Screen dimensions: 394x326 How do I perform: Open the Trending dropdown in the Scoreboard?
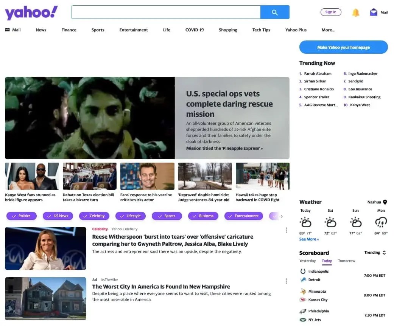click(x=375, y=252)
